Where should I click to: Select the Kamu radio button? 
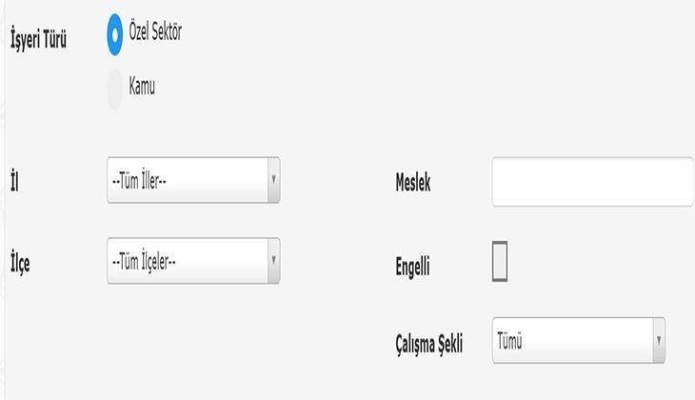tap(115, 89)
